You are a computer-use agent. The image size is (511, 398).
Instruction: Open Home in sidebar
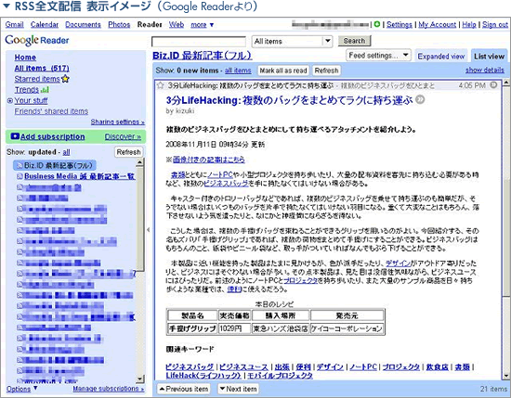pos(25,58)
